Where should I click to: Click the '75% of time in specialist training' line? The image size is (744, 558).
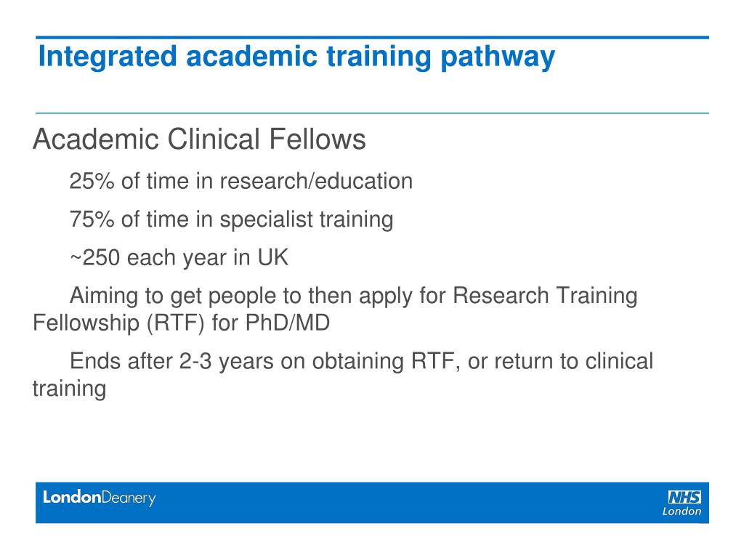[232, 220]
